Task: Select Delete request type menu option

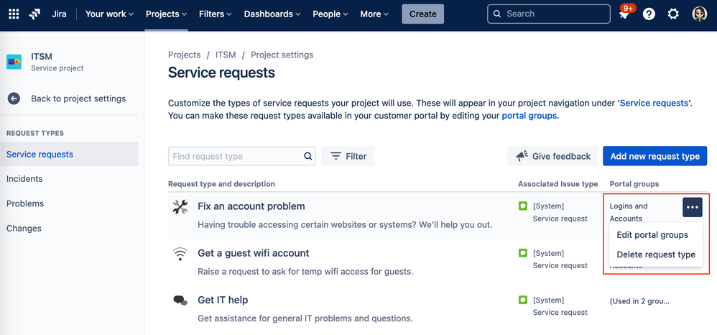Action: coord(656,255)
